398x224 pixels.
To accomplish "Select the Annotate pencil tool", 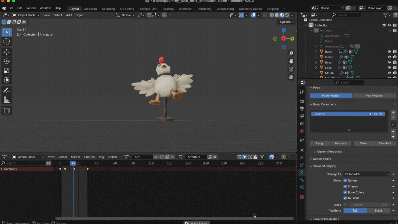I will coord(7,91).
